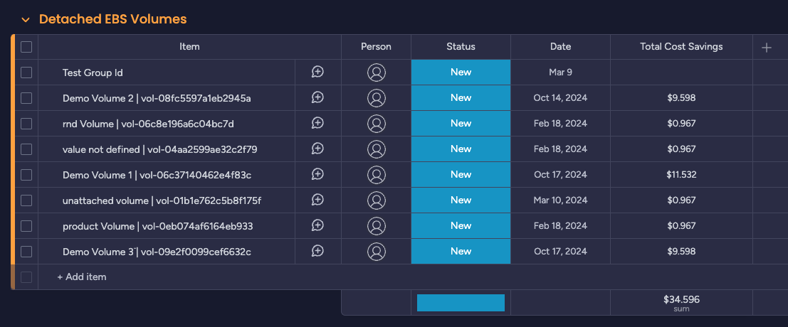Edit the Oct 14, 2024 date cell
The width and height of the screenshot is (788, 327).
click(560, 98)
